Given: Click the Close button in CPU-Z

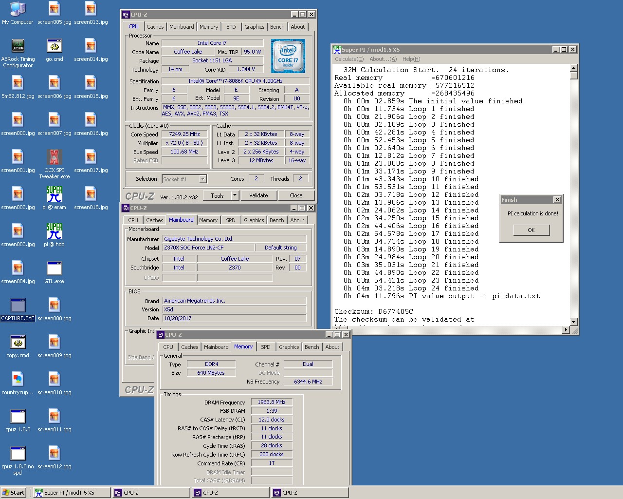Looking at the screenshot, I should (x=296, y=195).
